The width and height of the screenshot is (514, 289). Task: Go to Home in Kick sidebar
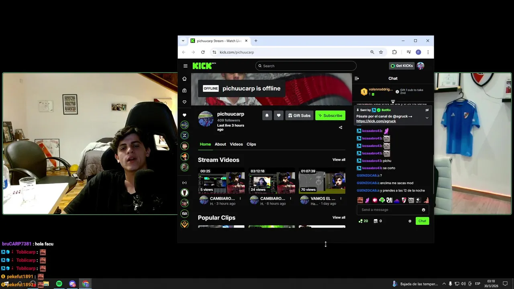click(x=185, y=79)
